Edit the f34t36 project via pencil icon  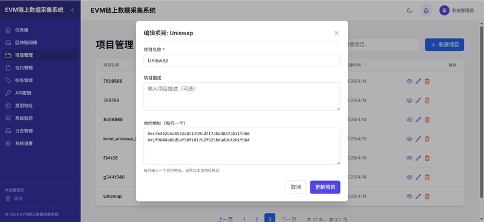[x=418, y=158]
